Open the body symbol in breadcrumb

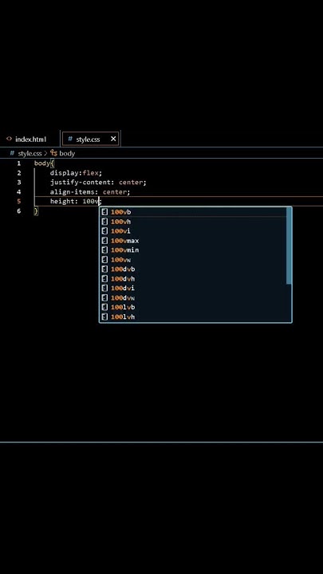67,153
